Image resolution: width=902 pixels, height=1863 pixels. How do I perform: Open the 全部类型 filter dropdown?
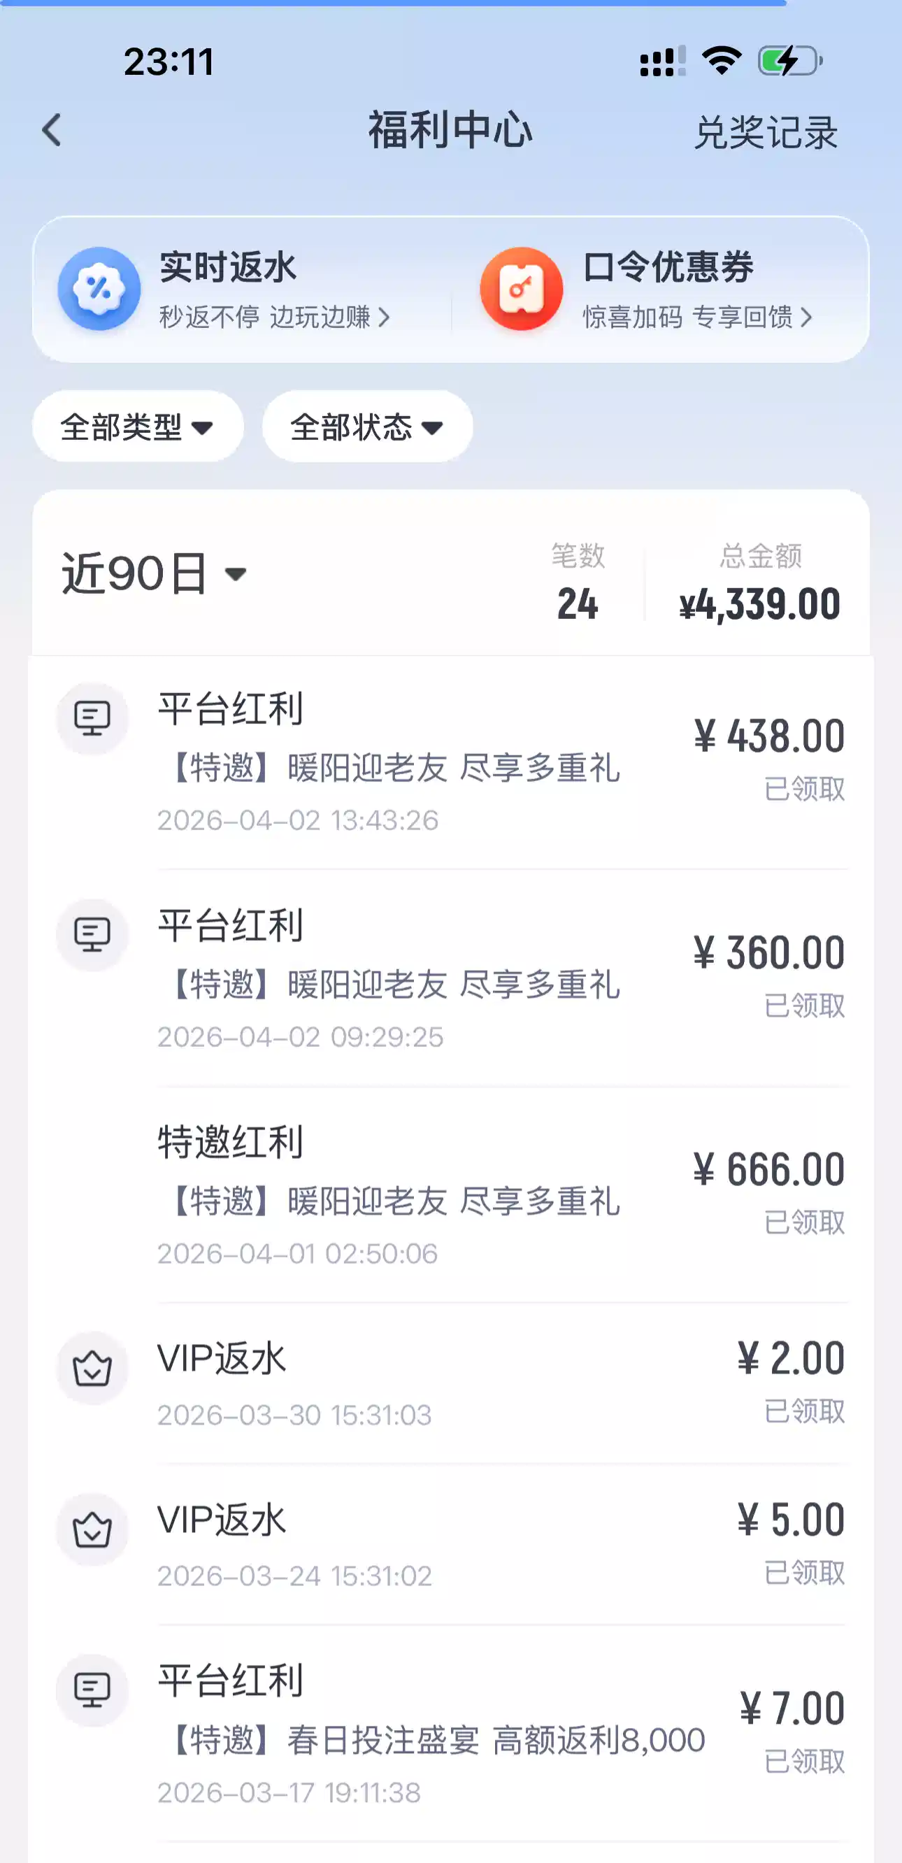(x=138, y=427)
